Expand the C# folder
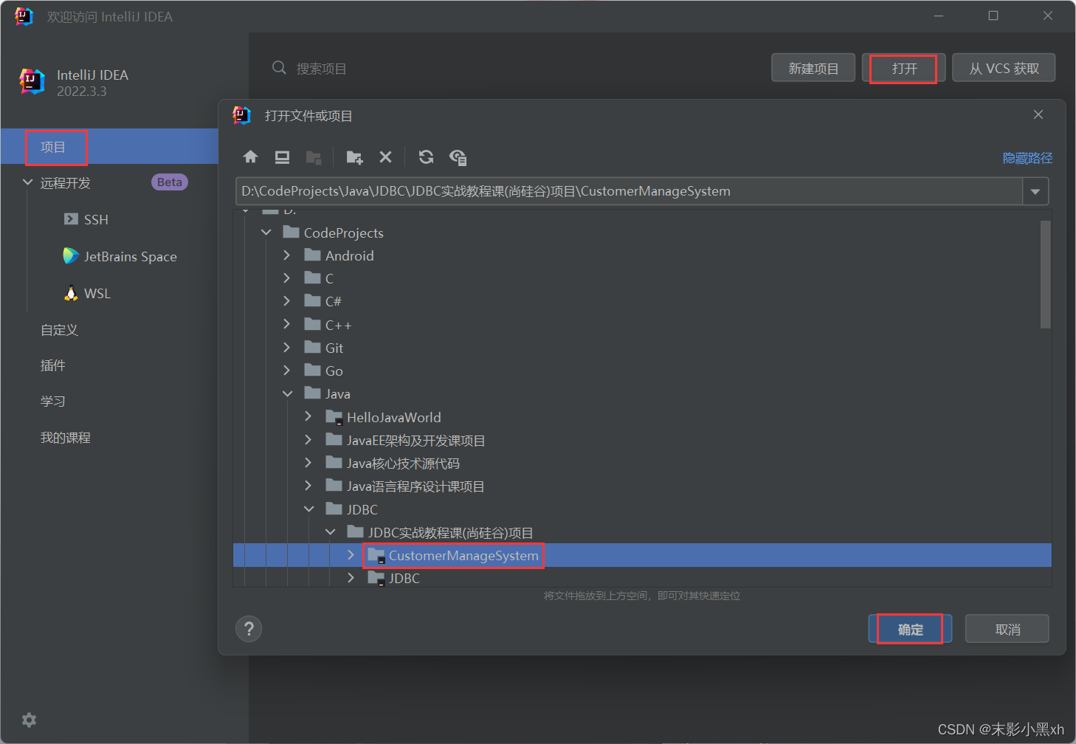 [x=287, y=301]
